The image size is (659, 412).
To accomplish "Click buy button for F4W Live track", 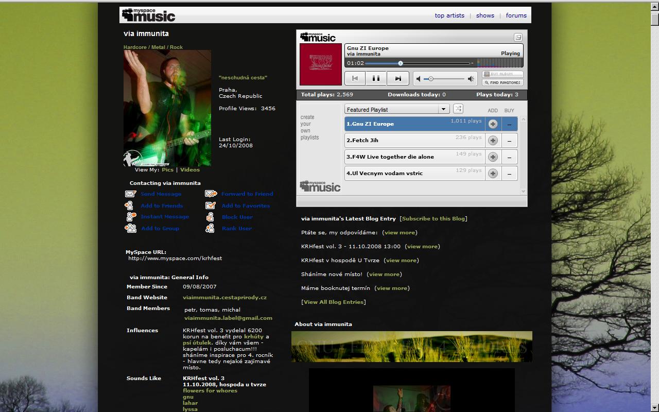I will coord(509,157).
